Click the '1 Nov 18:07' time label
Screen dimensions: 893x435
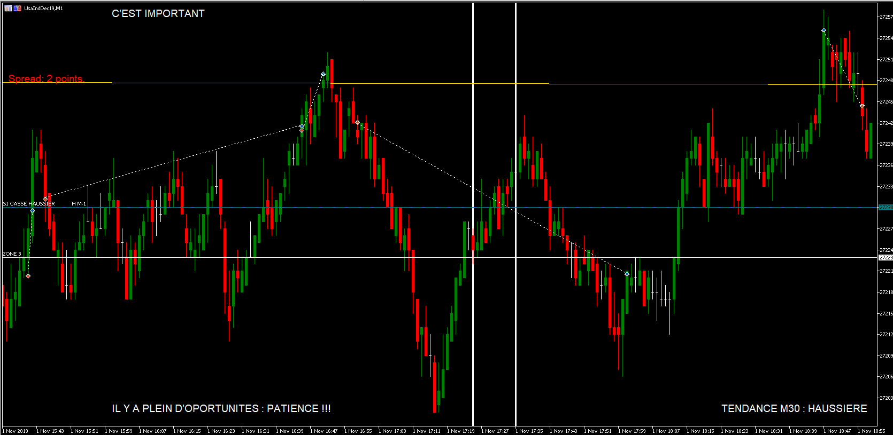(x=666, y=431)
